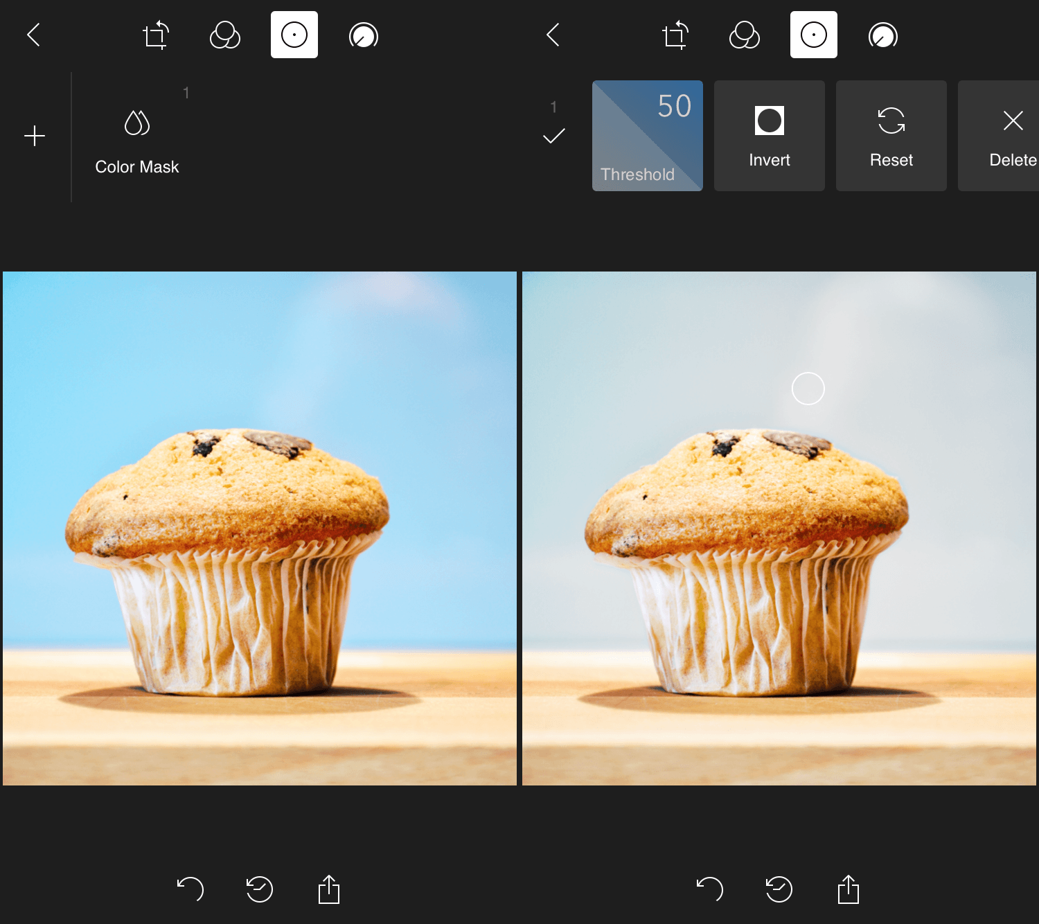This screenshot has height=924, width=1039.
Task: Tap the back chevron on the left panel
Action: 33,35
